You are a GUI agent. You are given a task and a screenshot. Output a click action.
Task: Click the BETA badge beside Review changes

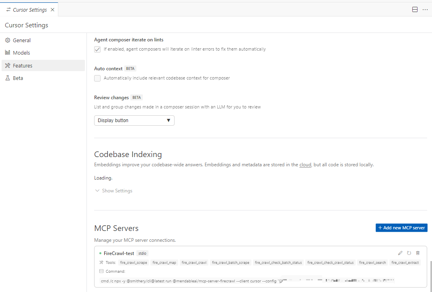[137, 98]
